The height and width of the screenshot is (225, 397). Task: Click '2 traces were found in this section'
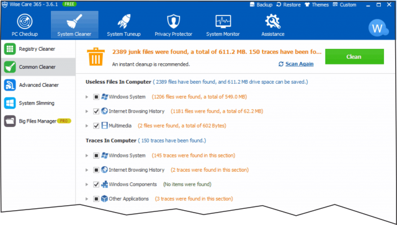click(210, 170)
